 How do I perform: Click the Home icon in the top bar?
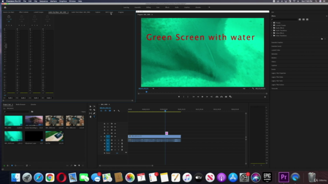(5, 7)
